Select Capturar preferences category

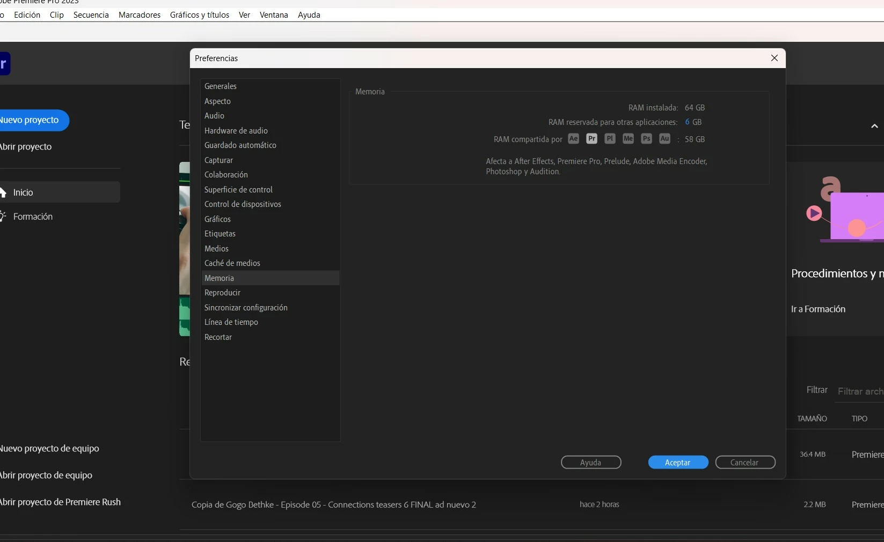(271, 160)
